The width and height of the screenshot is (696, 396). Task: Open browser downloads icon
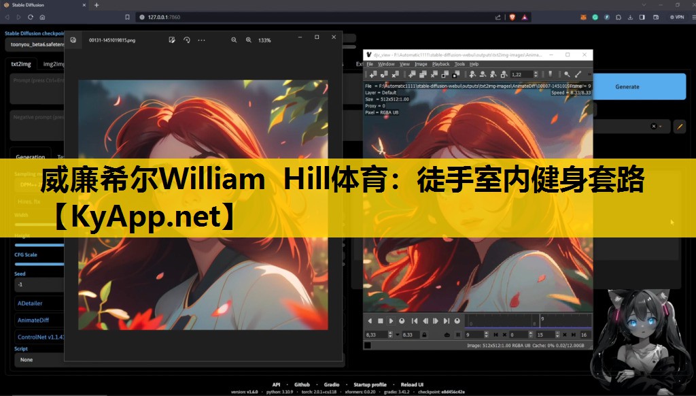(630, 17)
